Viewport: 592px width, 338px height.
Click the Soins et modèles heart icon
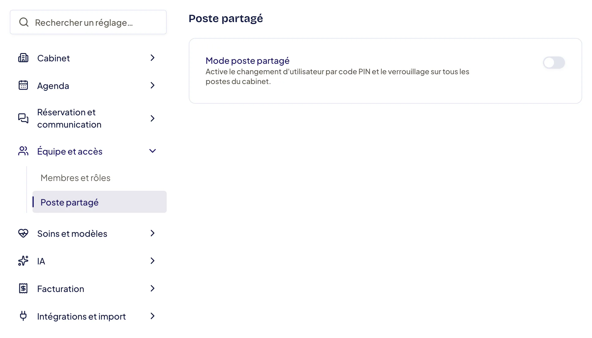pos(23,233)
